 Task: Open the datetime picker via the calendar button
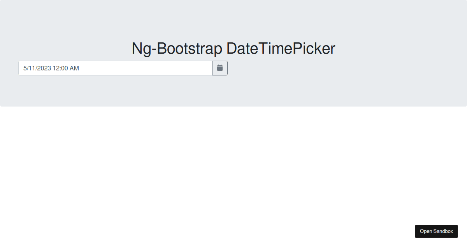(219, 68)
